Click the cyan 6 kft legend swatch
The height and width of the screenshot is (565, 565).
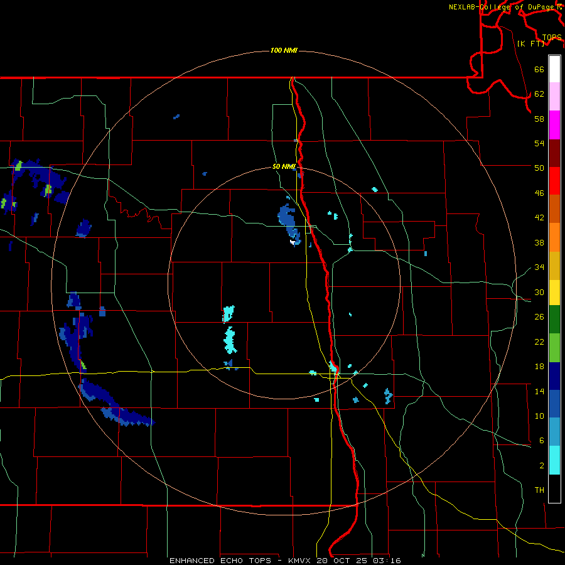tap(554, 461)
